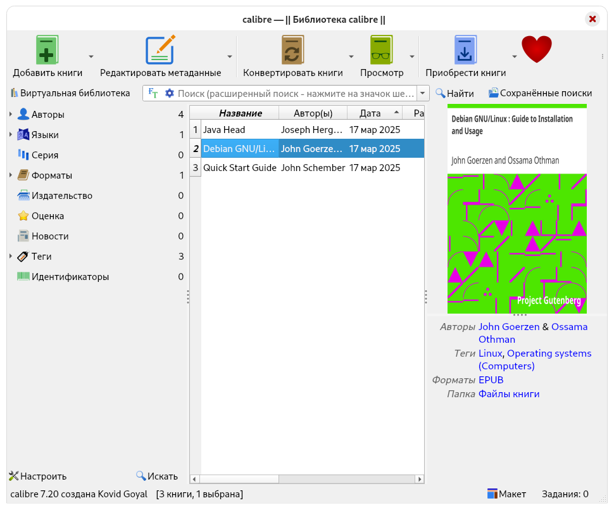Click the Convert books brown icon
This screenshot has width=614, height=510.
click(x=292, y=50)
